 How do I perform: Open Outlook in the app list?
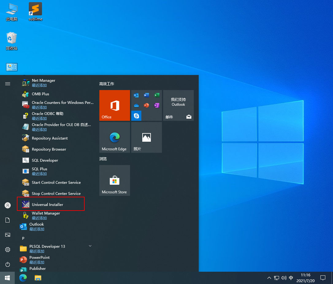[x=56, y=227]
